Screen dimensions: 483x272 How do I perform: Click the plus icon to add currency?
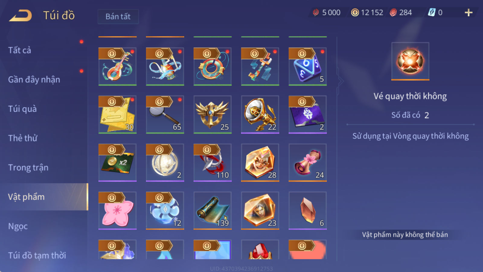[469, 12]
